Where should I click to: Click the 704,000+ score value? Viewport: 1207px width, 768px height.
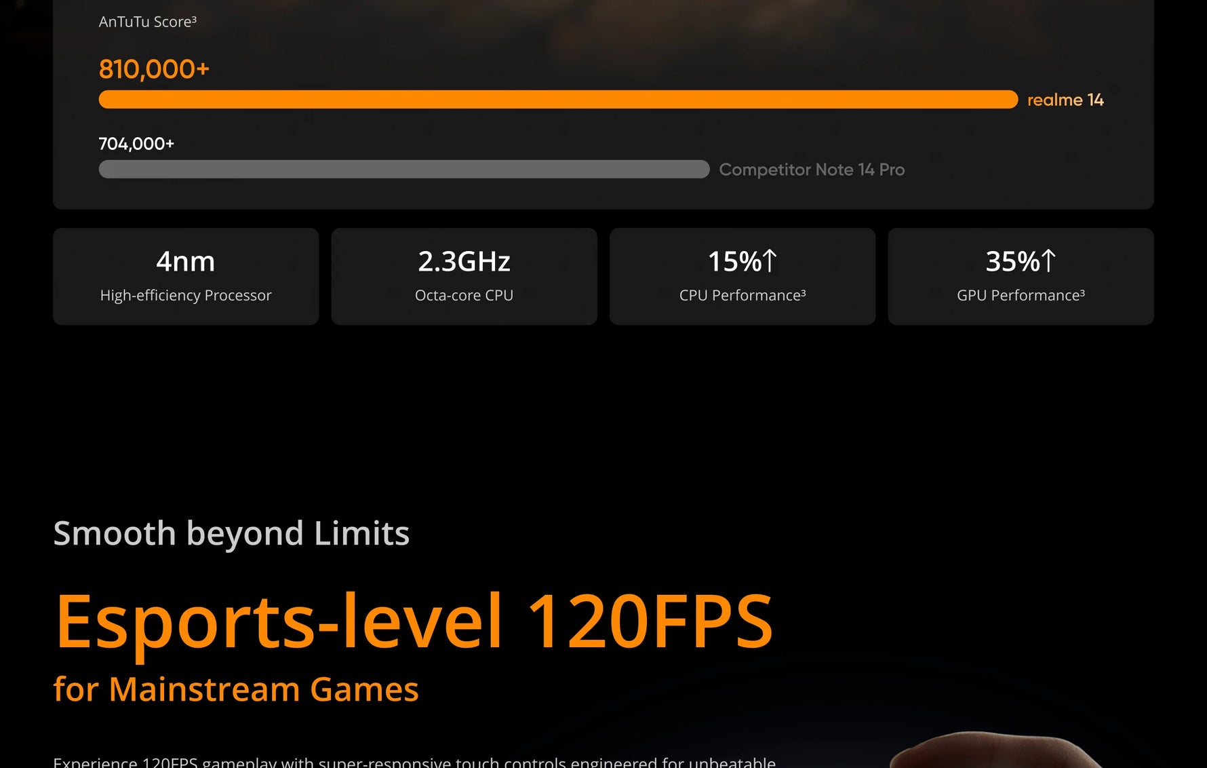coord(136,144)
